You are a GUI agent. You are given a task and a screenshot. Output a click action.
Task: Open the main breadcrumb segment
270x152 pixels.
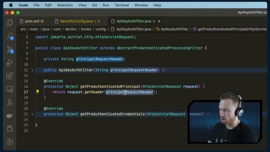(34, 29)
